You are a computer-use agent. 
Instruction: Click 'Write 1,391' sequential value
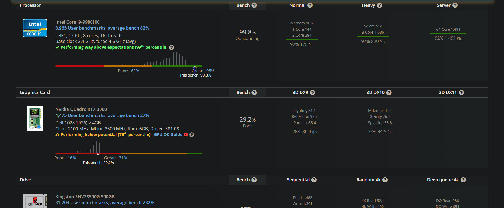302,204
